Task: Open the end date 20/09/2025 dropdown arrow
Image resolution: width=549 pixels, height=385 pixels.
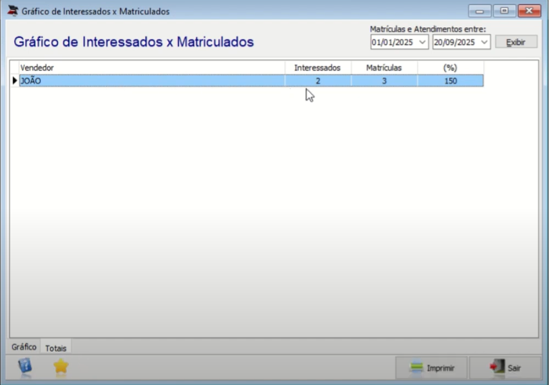Action: pyautogui.click(x=484, y=43)
